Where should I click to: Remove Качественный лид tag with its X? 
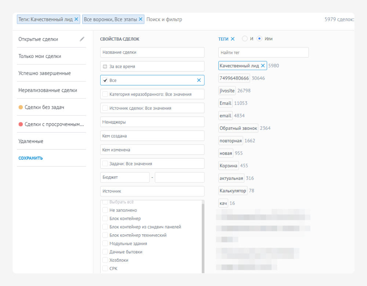point(263,66)
